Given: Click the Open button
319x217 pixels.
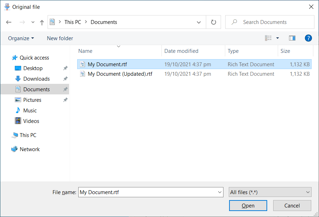Looking at the screenshot, I should 248,206.
